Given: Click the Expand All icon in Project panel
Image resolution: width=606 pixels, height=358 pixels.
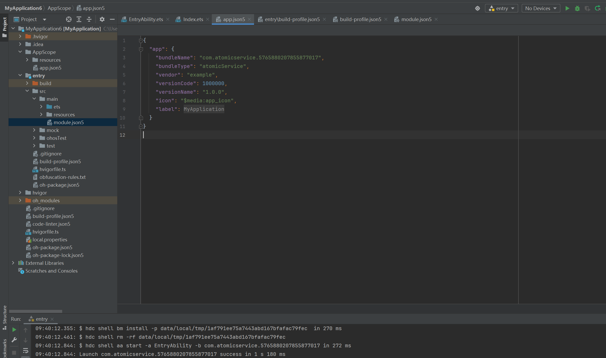Looking at the screenshot, I should [79, 19].
